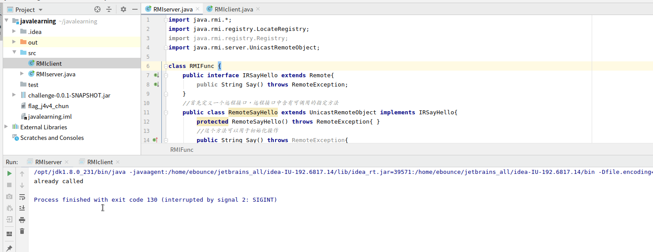Rerun the program with the green play icon
Viewport: 653px width, 252px height.
pyautogui.click(x=9, y=174)
